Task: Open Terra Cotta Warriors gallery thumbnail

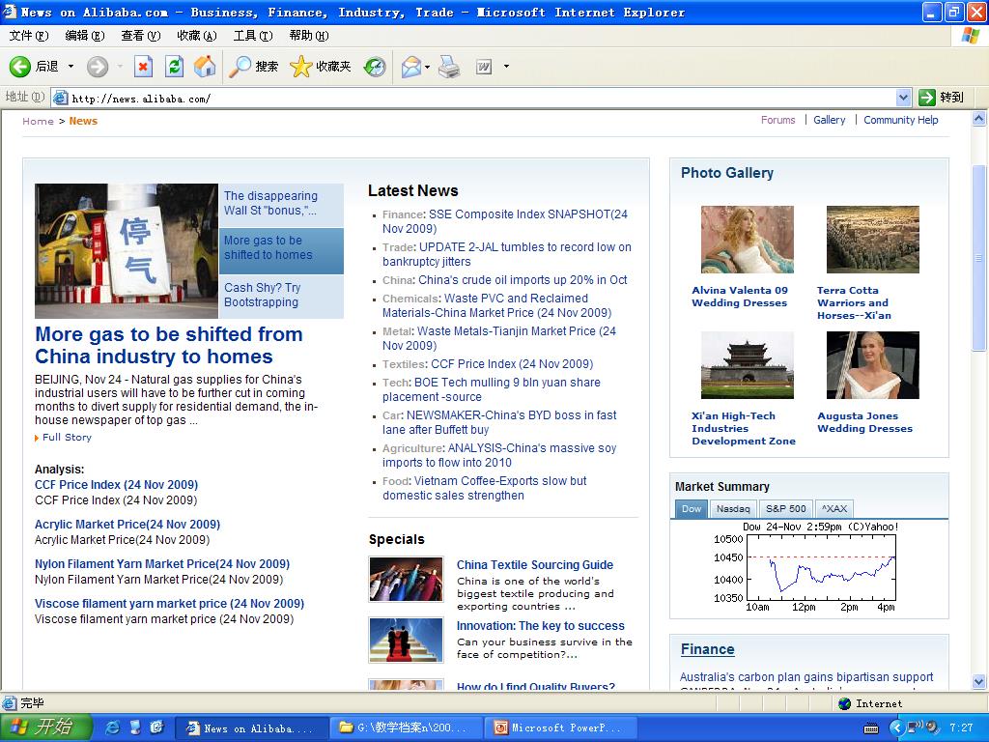Action: coord(873,240)
